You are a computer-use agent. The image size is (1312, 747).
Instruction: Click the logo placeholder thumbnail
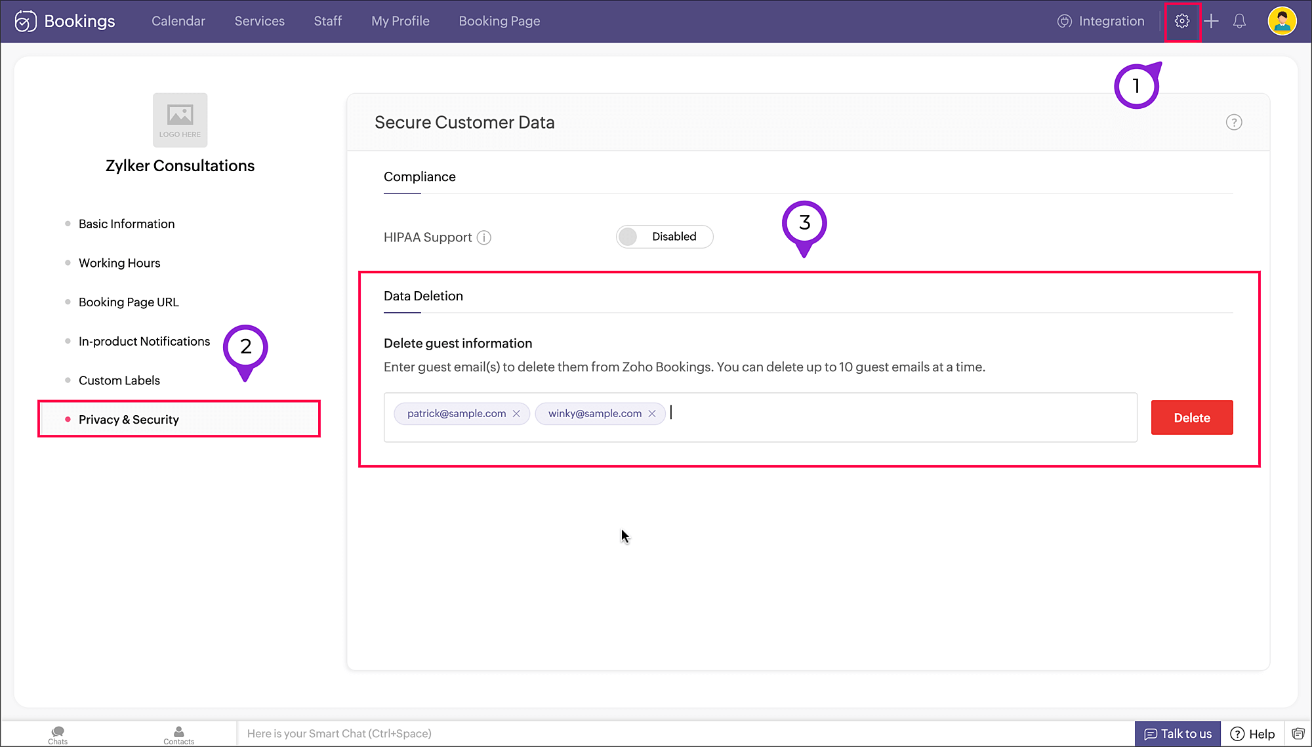click(x=180, y=119)
